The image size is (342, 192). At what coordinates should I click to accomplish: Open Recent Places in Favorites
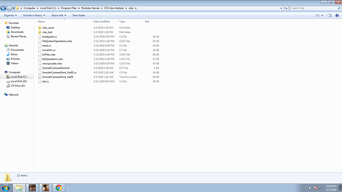tap(18, 37)
